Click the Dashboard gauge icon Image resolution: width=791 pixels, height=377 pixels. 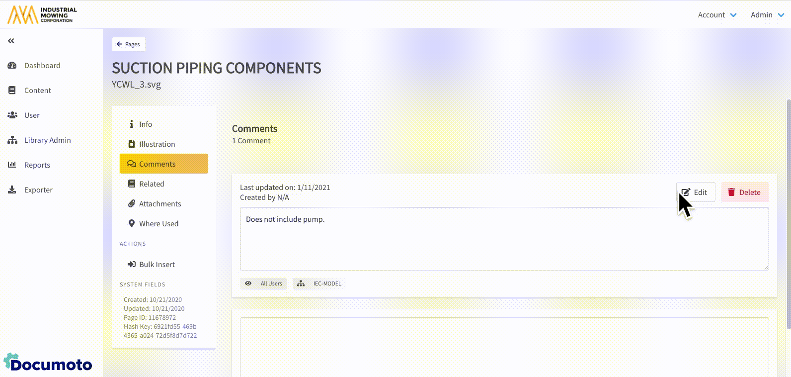pyautogui.click(x=12, y=66)
